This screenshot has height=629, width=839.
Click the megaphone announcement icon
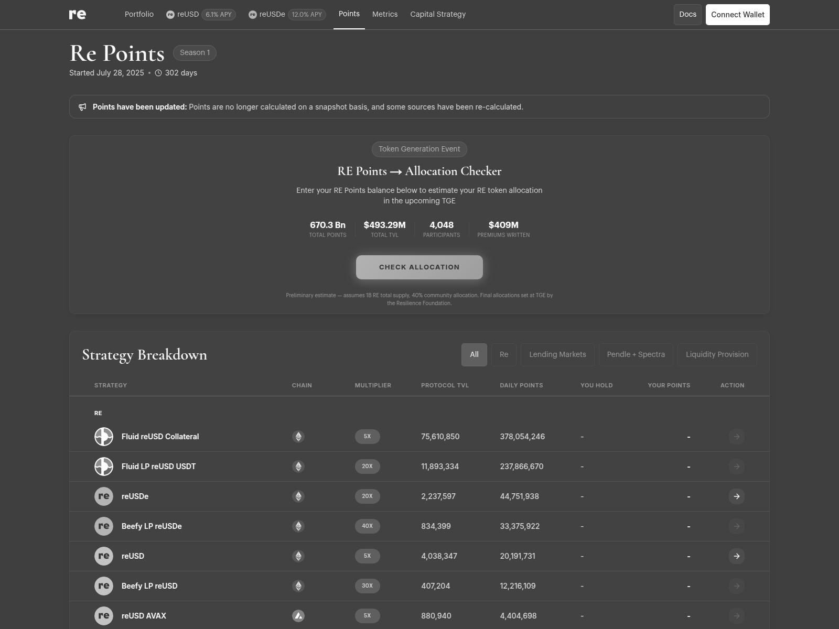(x=82, y=107)
